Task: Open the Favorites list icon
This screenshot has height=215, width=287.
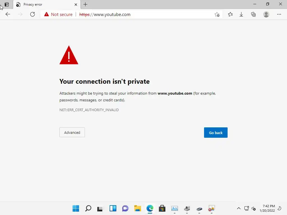Action: pyautogui.click(x=230, y=14)
